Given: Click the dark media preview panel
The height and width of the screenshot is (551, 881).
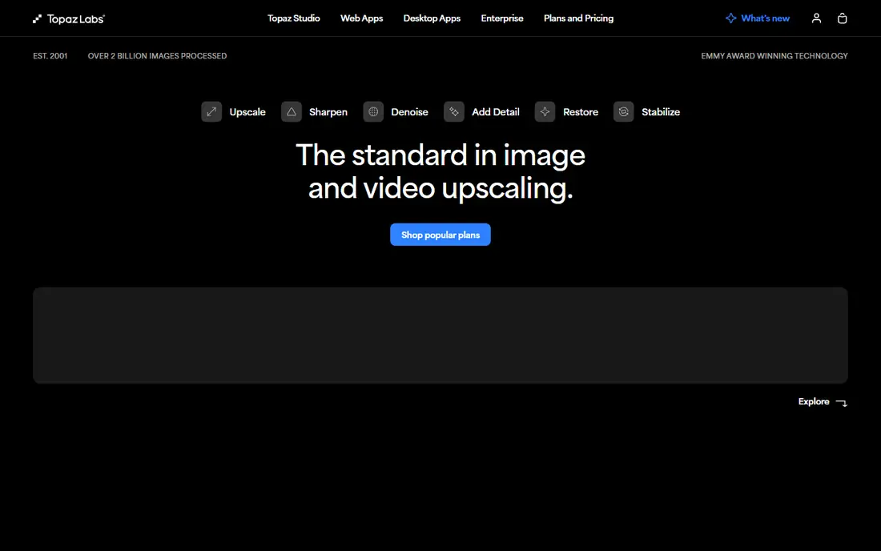Looking at the screenshot, I should click(x=440, y=336).
